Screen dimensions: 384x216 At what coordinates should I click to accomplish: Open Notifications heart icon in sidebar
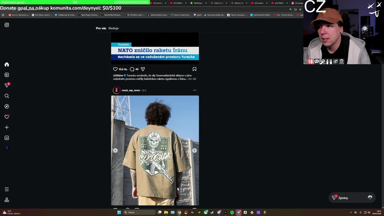(7, 117)
